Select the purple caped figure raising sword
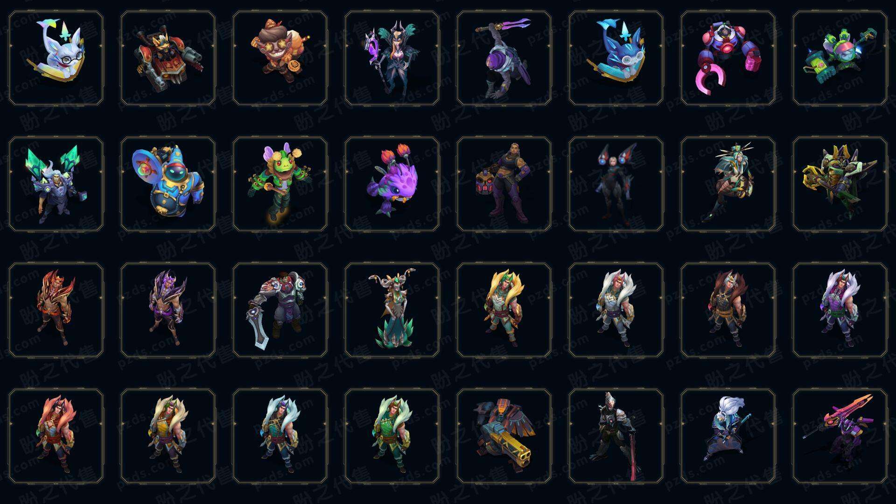The height and width of the screenshot is (504, 896). pos(504,58)
